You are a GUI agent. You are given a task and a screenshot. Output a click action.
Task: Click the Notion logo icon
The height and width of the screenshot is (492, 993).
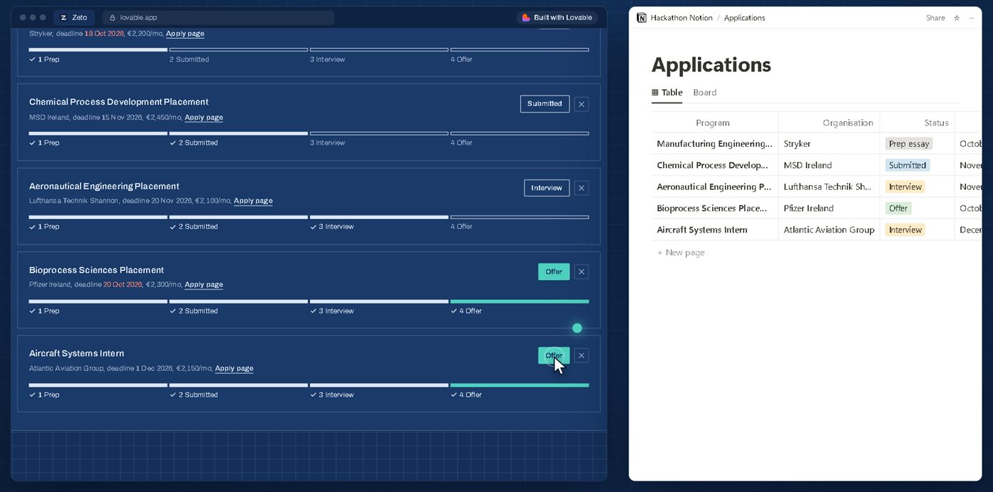click(641, 18)
